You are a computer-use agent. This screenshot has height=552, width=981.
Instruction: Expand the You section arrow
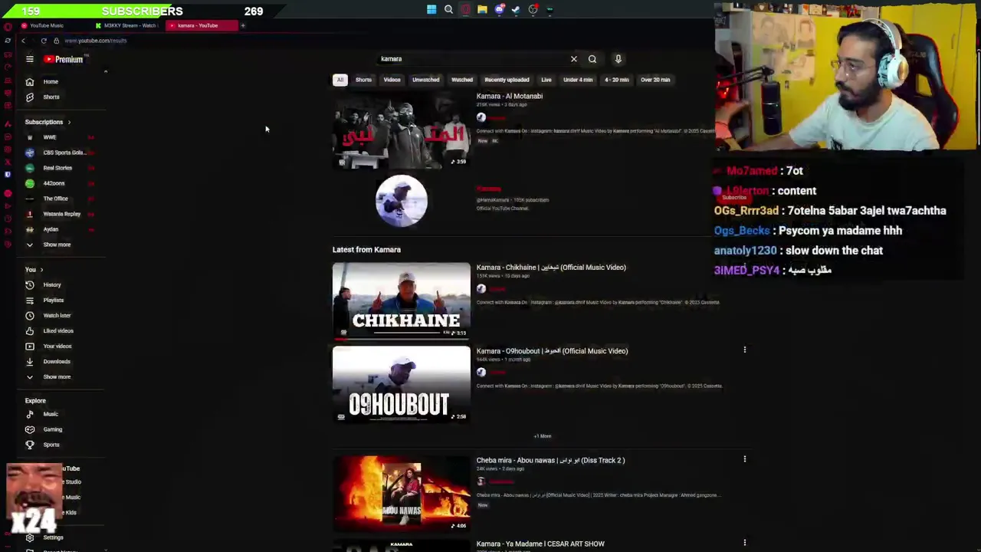tap(41, 270)
